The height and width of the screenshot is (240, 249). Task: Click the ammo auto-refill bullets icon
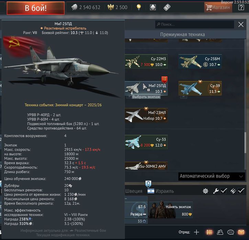point(233,191)
